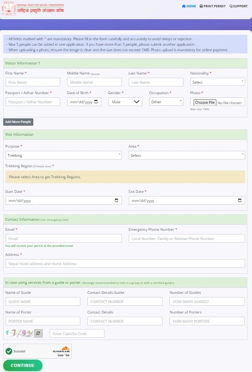The image size is (252, 372).
Task: Click guide Contact Number field
Action: point(125,302)
